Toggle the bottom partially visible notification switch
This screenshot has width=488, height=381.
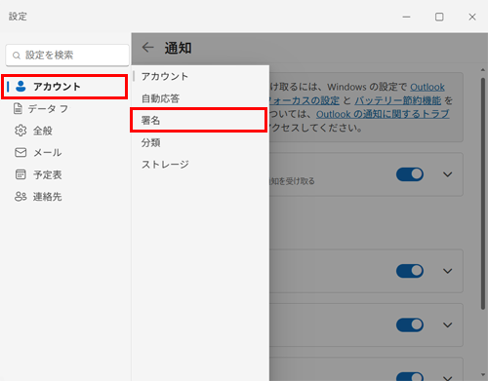click(x=410, y=377)
